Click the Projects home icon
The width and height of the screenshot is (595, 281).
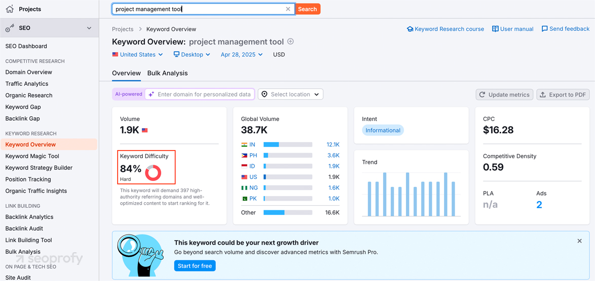10,9
